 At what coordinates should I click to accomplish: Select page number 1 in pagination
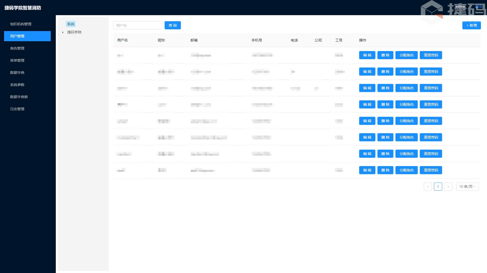[x=438, y=187]
